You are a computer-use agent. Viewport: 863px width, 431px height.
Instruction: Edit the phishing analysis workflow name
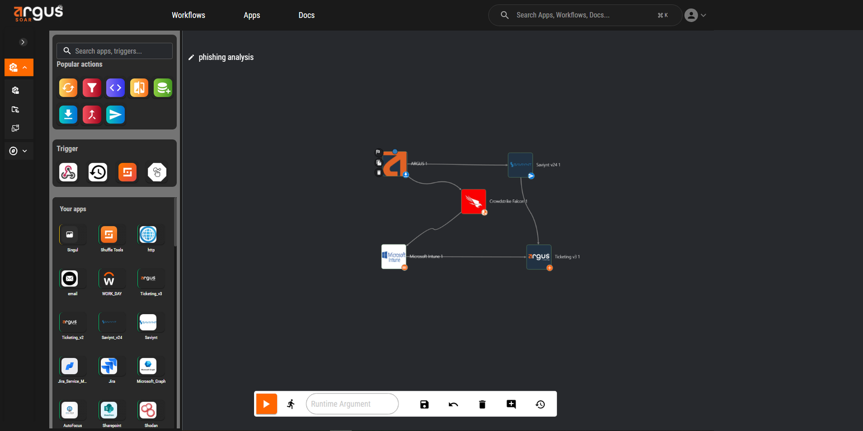pos(191,58)
